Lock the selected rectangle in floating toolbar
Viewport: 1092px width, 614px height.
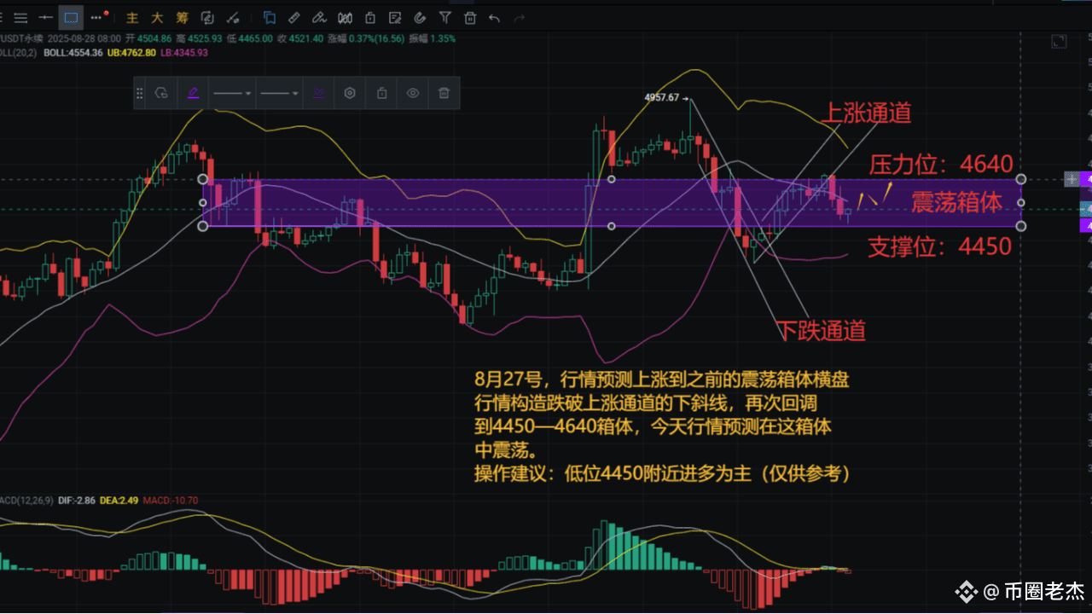[381, 93]
